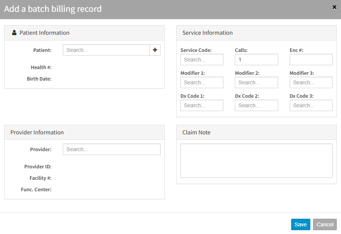
Task: Click the Func. Center label
Action: (36, 190)
